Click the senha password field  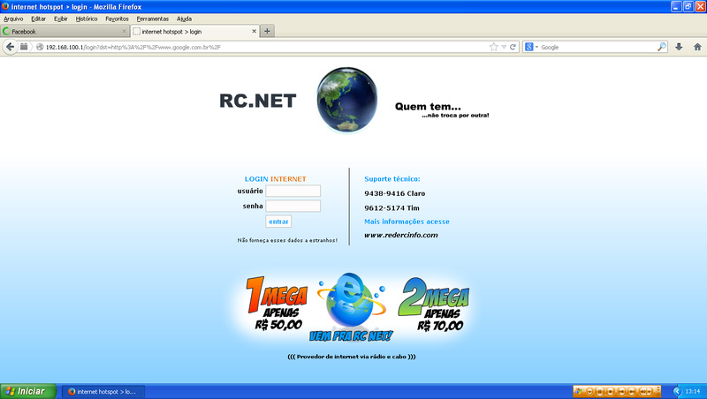click(x=293, y=206)
